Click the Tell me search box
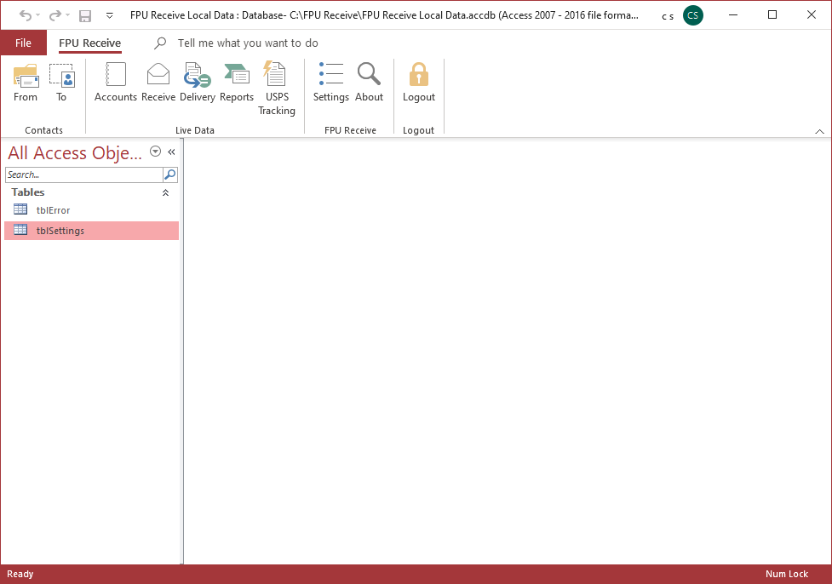The width and height of the screenshot is (832, 584). [x=248, y=43]
